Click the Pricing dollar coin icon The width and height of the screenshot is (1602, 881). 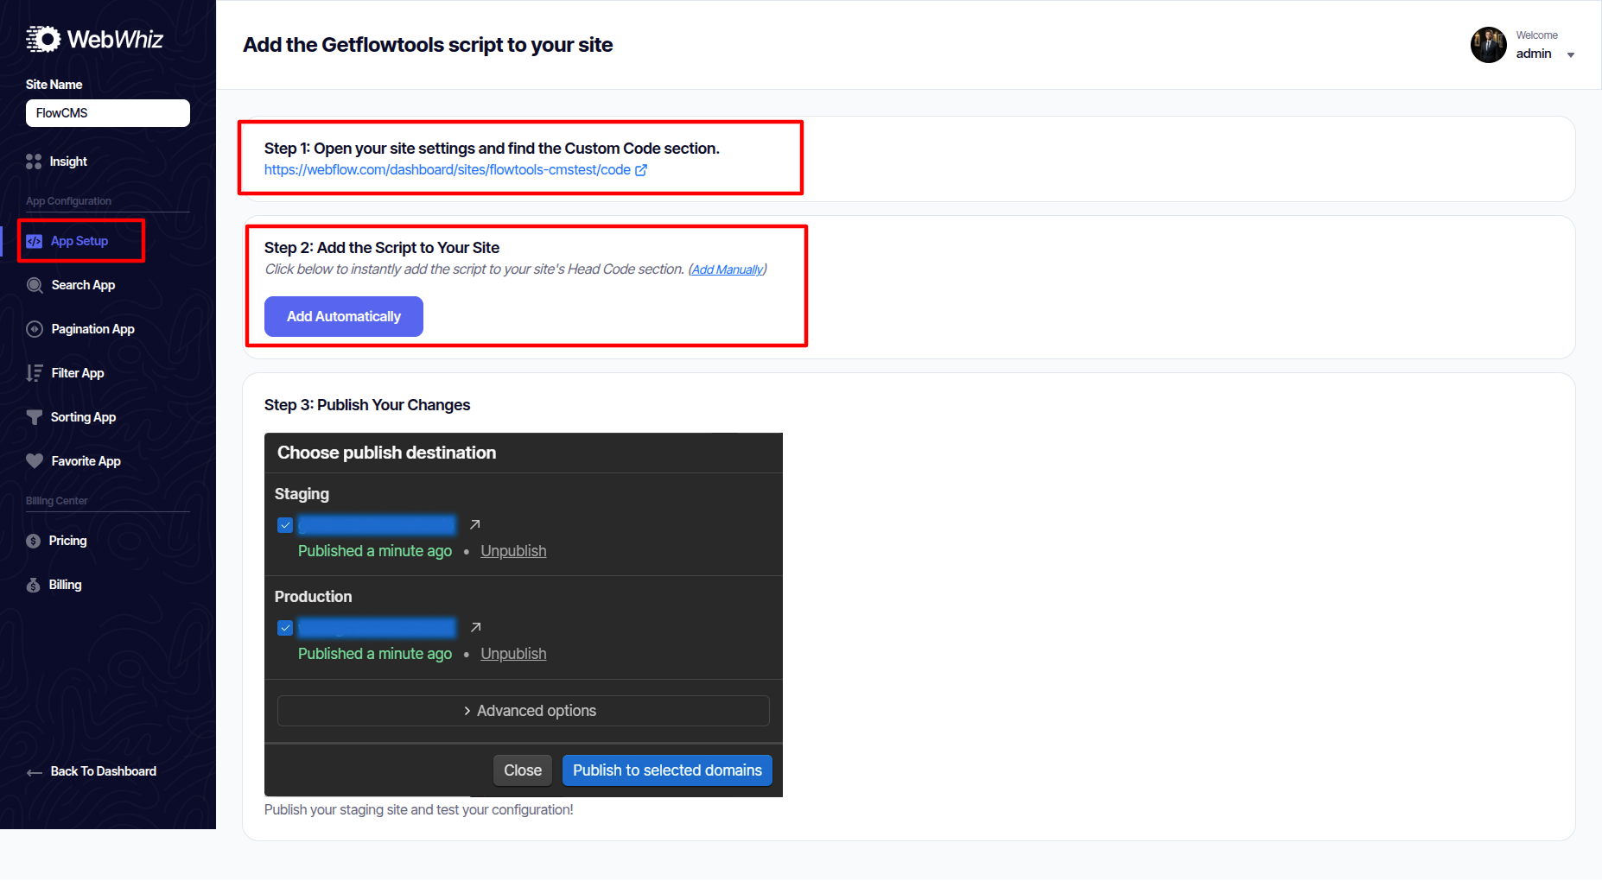pyautogui.click(x=34, y=541)
